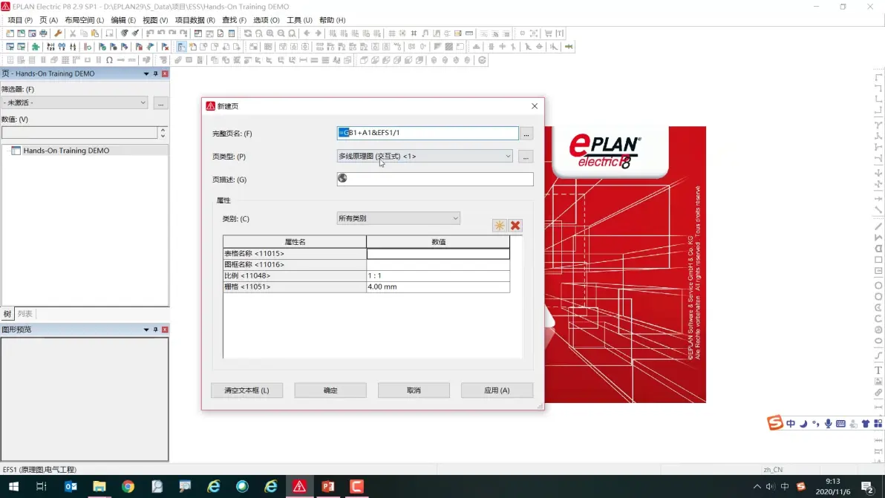Click the 比例 value cell showing 1 : 1
885x498 pixels.
click(438, 276)
